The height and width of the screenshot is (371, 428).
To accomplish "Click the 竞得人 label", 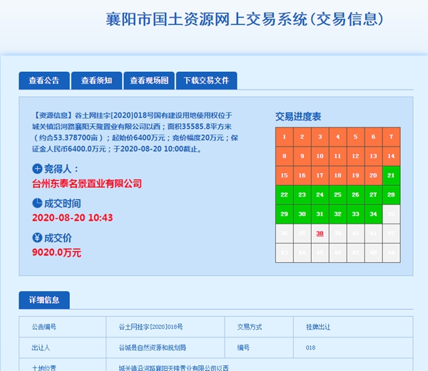I will [61, 169].
